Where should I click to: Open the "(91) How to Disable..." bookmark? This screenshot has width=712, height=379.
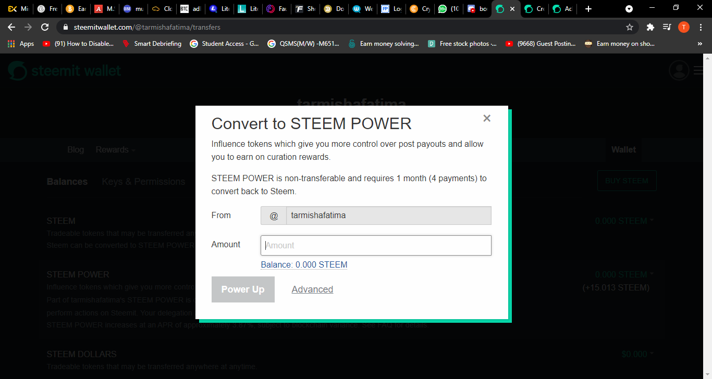pos(78,44)
